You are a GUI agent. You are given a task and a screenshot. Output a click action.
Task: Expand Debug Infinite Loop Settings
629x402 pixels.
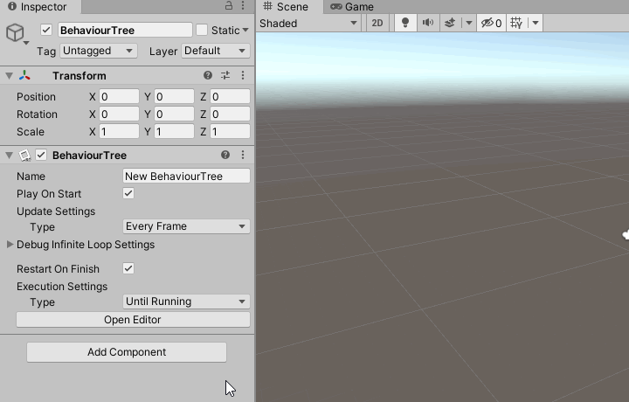(x=11, y=245)
